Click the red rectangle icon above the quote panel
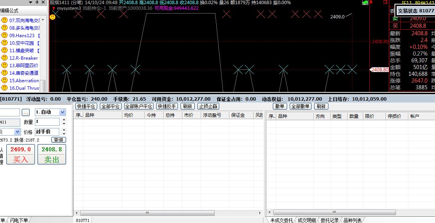Image resolution: width=435 pixels, height=223 pixels. point(385,2)
